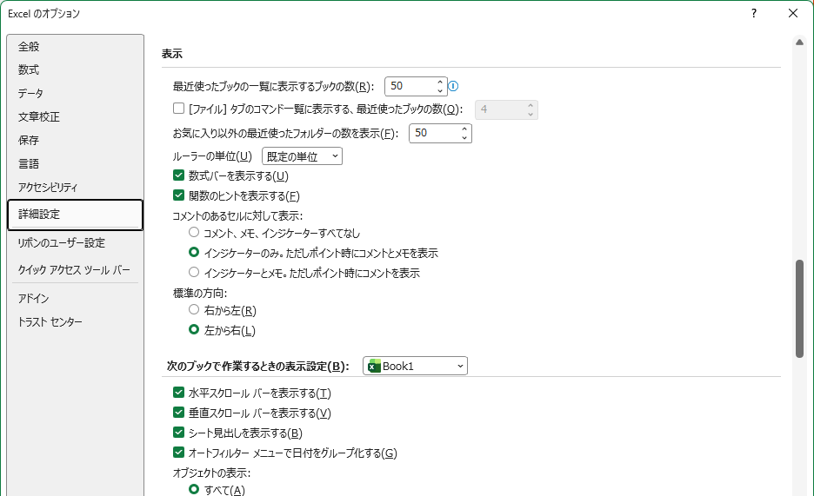Toggle 垂直スクロール バーを表示する checkbox

(x=178, y=413)
